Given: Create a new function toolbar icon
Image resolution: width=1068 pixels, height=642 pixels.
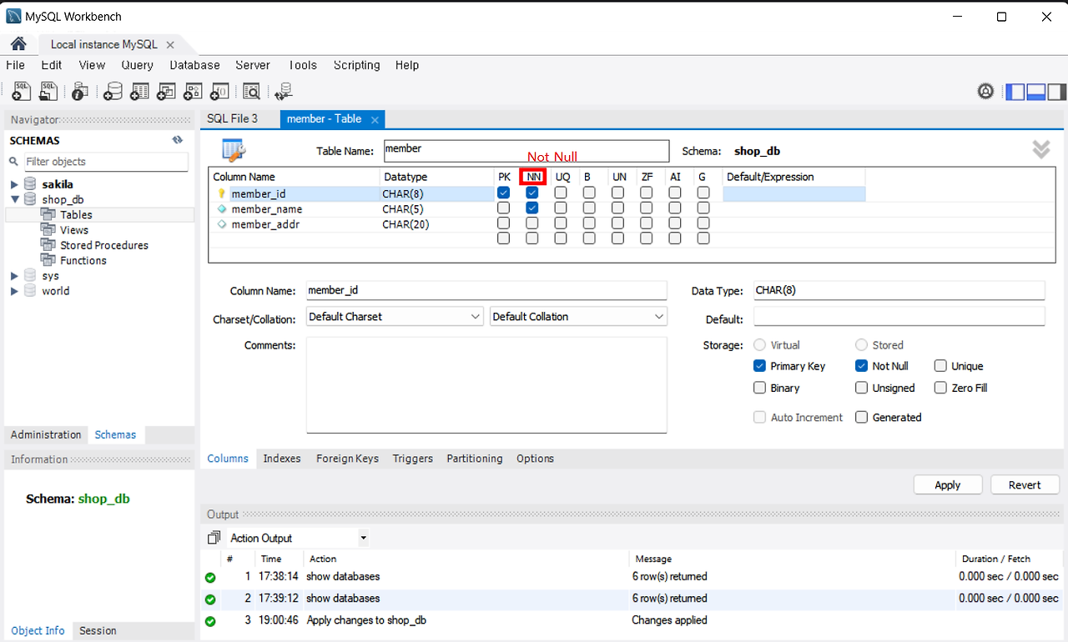Looking at the screenshot, I should pos(219,91).
